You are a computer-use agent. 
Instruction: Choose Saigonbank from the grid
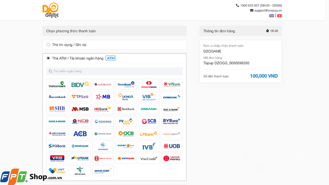click(x=103, y=146)
